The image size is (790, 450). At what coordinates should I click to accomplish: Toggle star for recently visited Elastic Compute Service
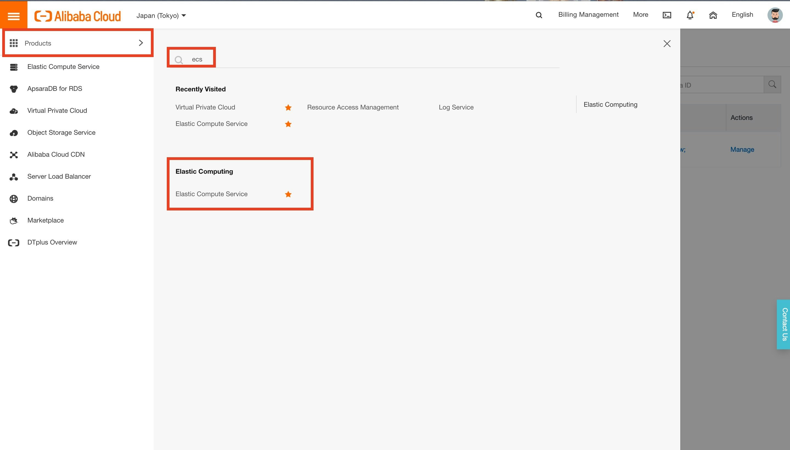pos(288,124)
